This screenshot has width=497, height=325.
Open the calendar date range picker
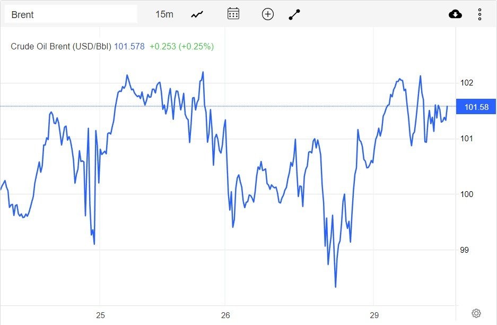tap(233, 14)
